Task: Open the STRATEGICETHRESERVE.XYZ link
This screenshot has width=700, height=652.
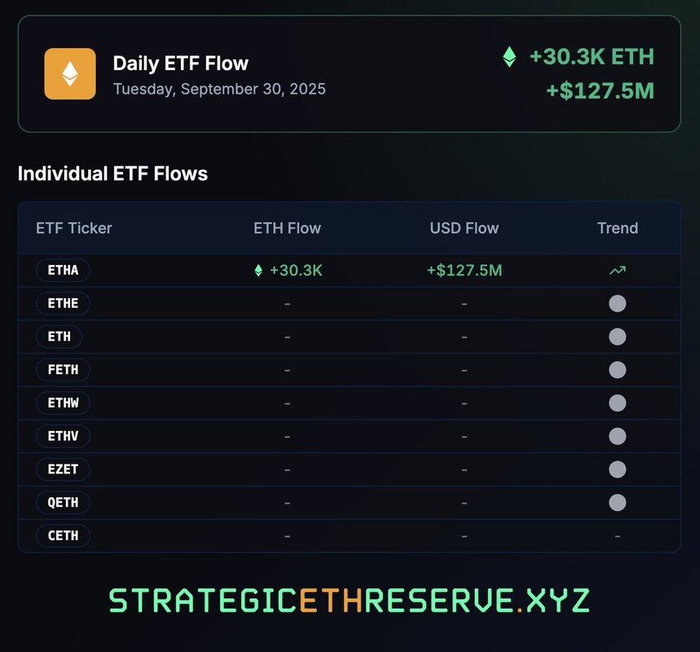Action: 349,601
